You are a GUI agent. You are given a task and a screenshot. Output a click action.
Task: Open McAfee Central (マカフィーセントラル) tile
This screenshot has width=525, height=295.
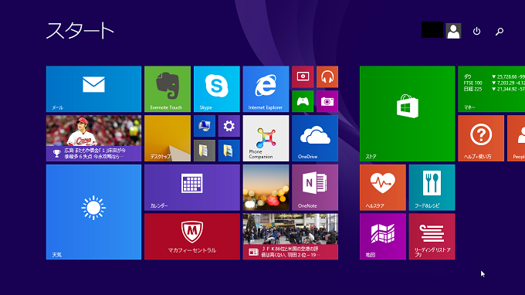(192, 237)
